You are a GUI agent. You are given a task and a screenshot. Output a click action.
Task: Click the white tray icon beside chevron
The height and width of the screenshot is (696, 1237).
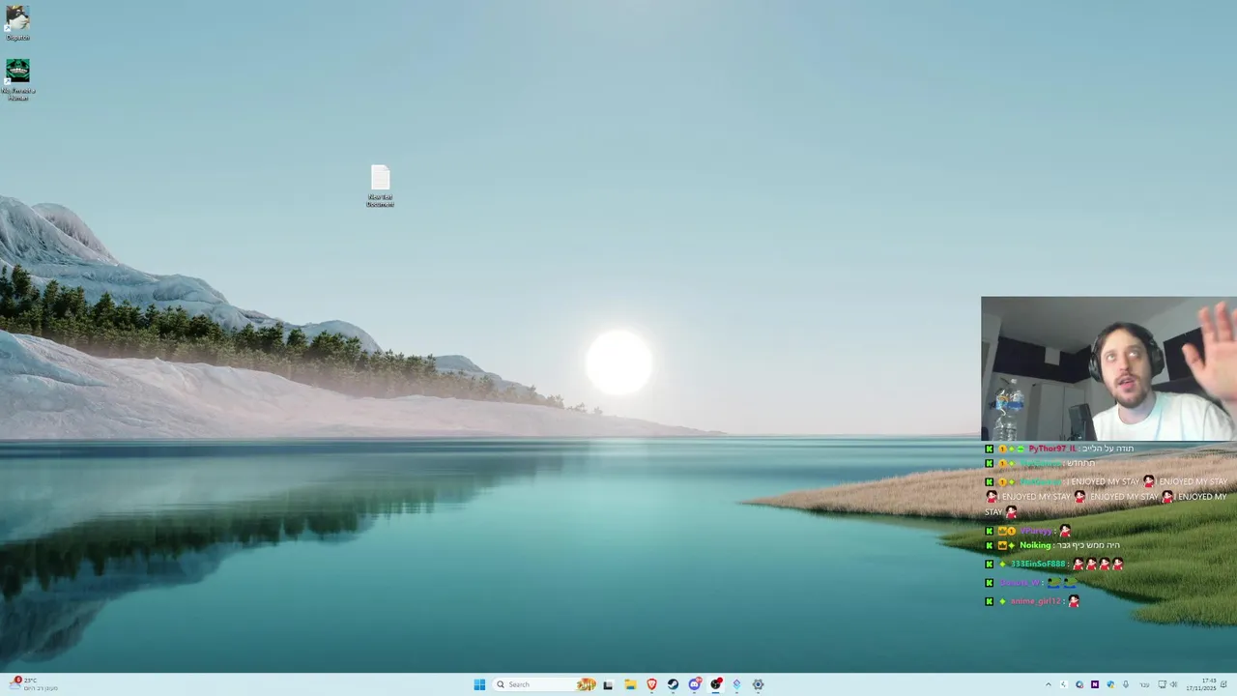tap(1064, 684)
